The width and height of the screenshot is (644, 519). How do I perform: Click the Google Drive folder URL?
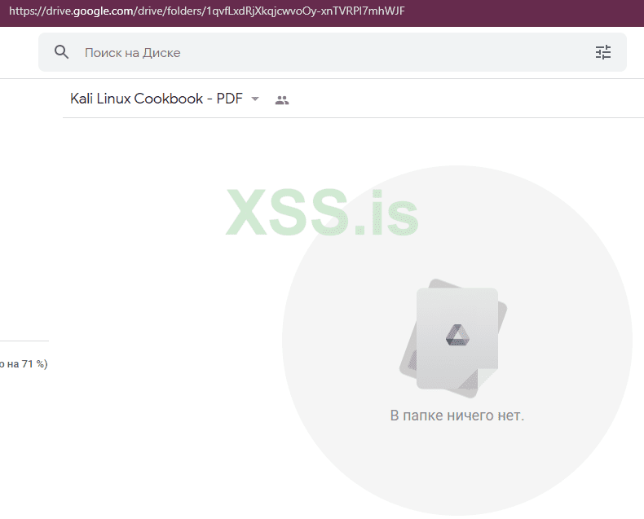[x=206, y=11]
